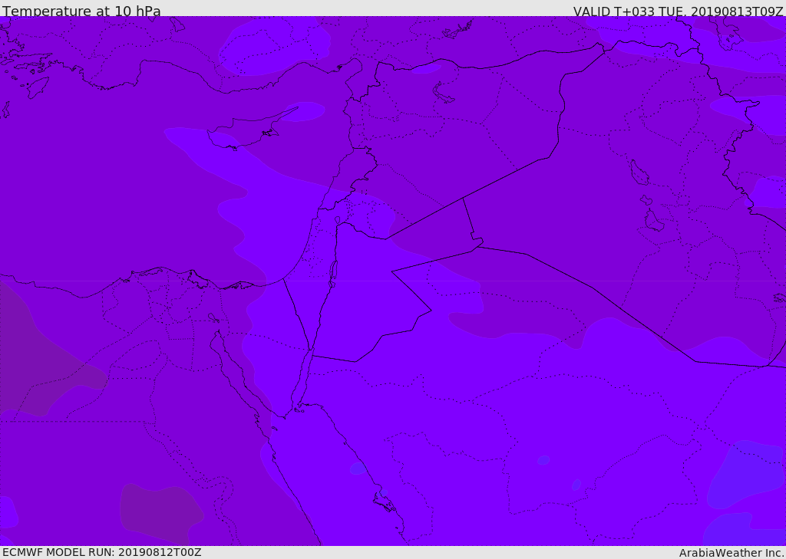Click the 'VALID T+033 TUE. 20190813T09Z' timestamp
Screen dimensions: 786x559
pyautogui.click(x=679, y=12)
